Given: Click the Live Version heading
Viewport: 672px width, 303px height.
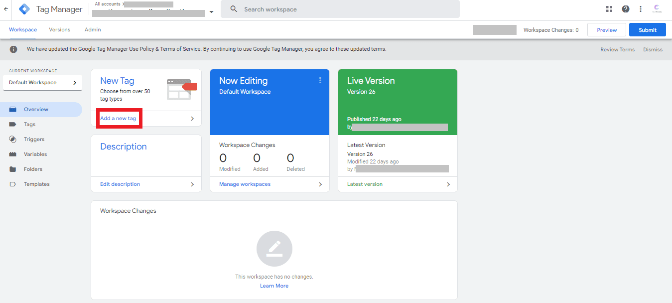Looking at the screenshot, I should point(371,81).
